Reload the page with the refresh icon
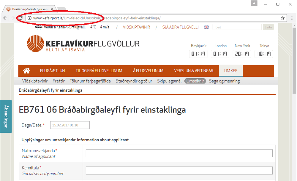Image resolution: width=297 pixels, height=181 pixels. (21, 18)
